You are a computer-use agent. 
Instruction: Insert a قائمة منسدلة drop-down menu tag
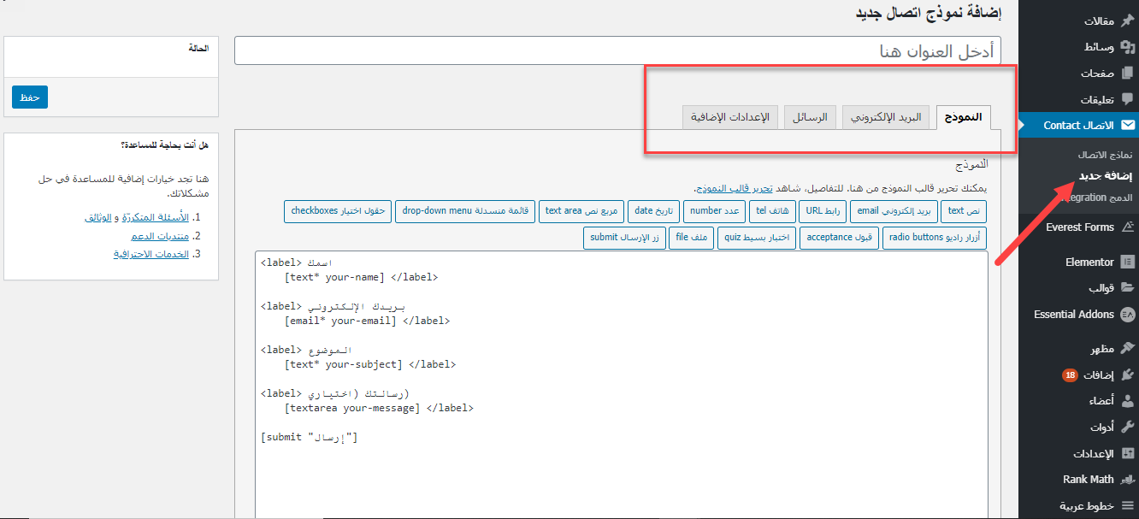coord(464,211)
